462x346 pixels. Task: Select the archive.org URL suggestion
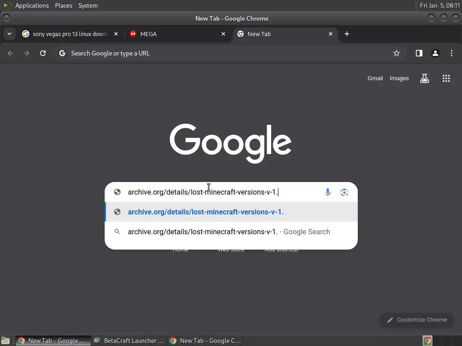click(231, 212)
